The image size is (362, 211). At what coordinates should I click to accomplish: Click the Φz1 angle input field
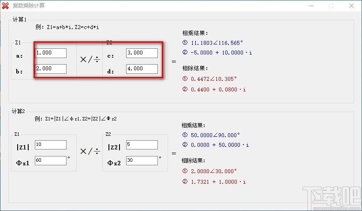click(x=51, y=161)
